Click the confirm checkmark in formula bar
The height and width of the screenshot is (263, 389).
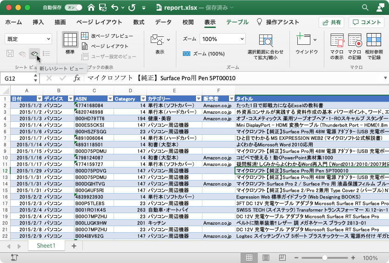(x=62, y=78)
